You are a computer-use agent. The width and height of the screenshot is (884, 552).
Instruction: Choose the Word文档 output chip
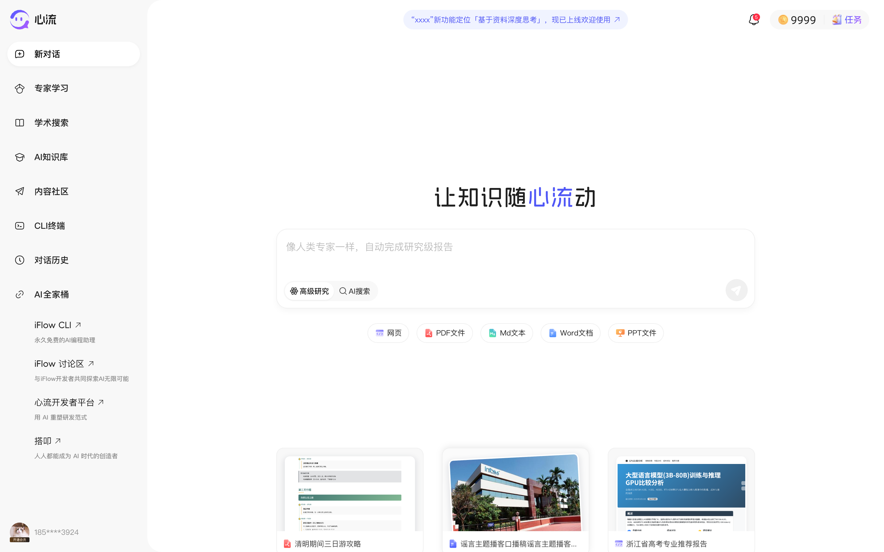click(x=570, y=333)
